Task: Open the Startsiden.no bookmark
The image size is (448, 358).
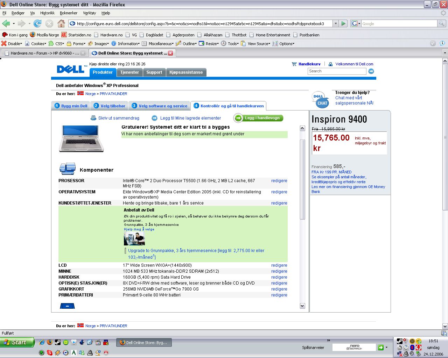Action: point(76,35)
